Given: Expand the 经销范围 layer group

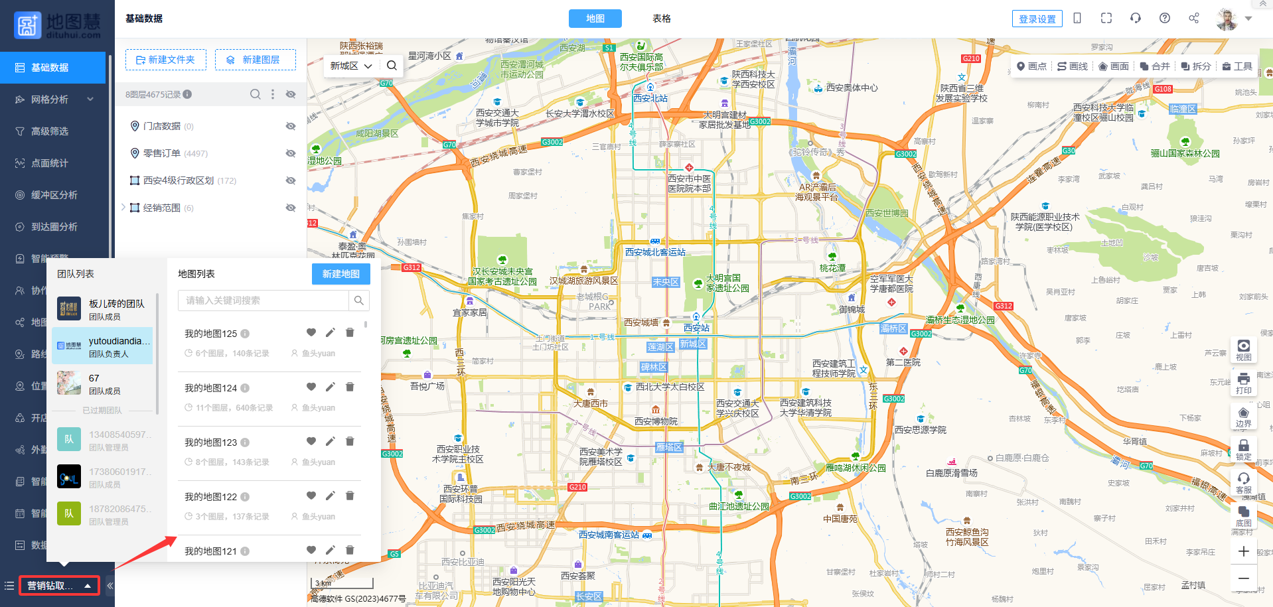Looking at the screenshot, I should point(123,208).
